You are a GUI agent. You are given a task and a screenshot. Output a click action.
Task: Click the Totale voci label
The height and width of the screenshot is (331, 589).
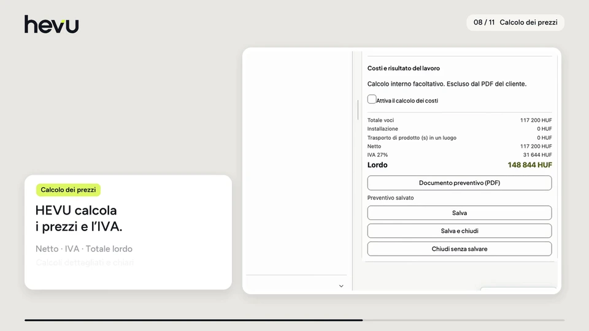coord(380,121)
